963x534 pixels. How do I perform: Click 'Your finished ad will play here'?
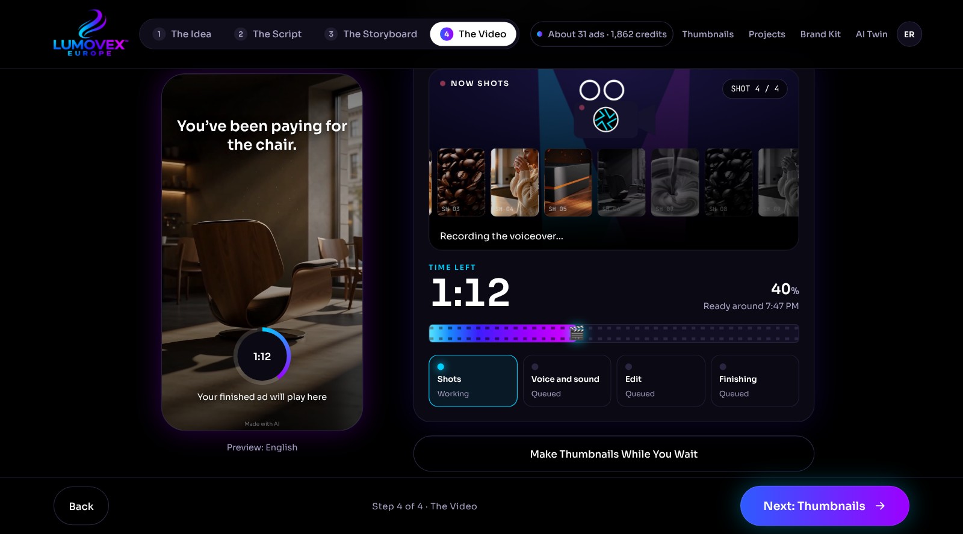tap(262, 397)
